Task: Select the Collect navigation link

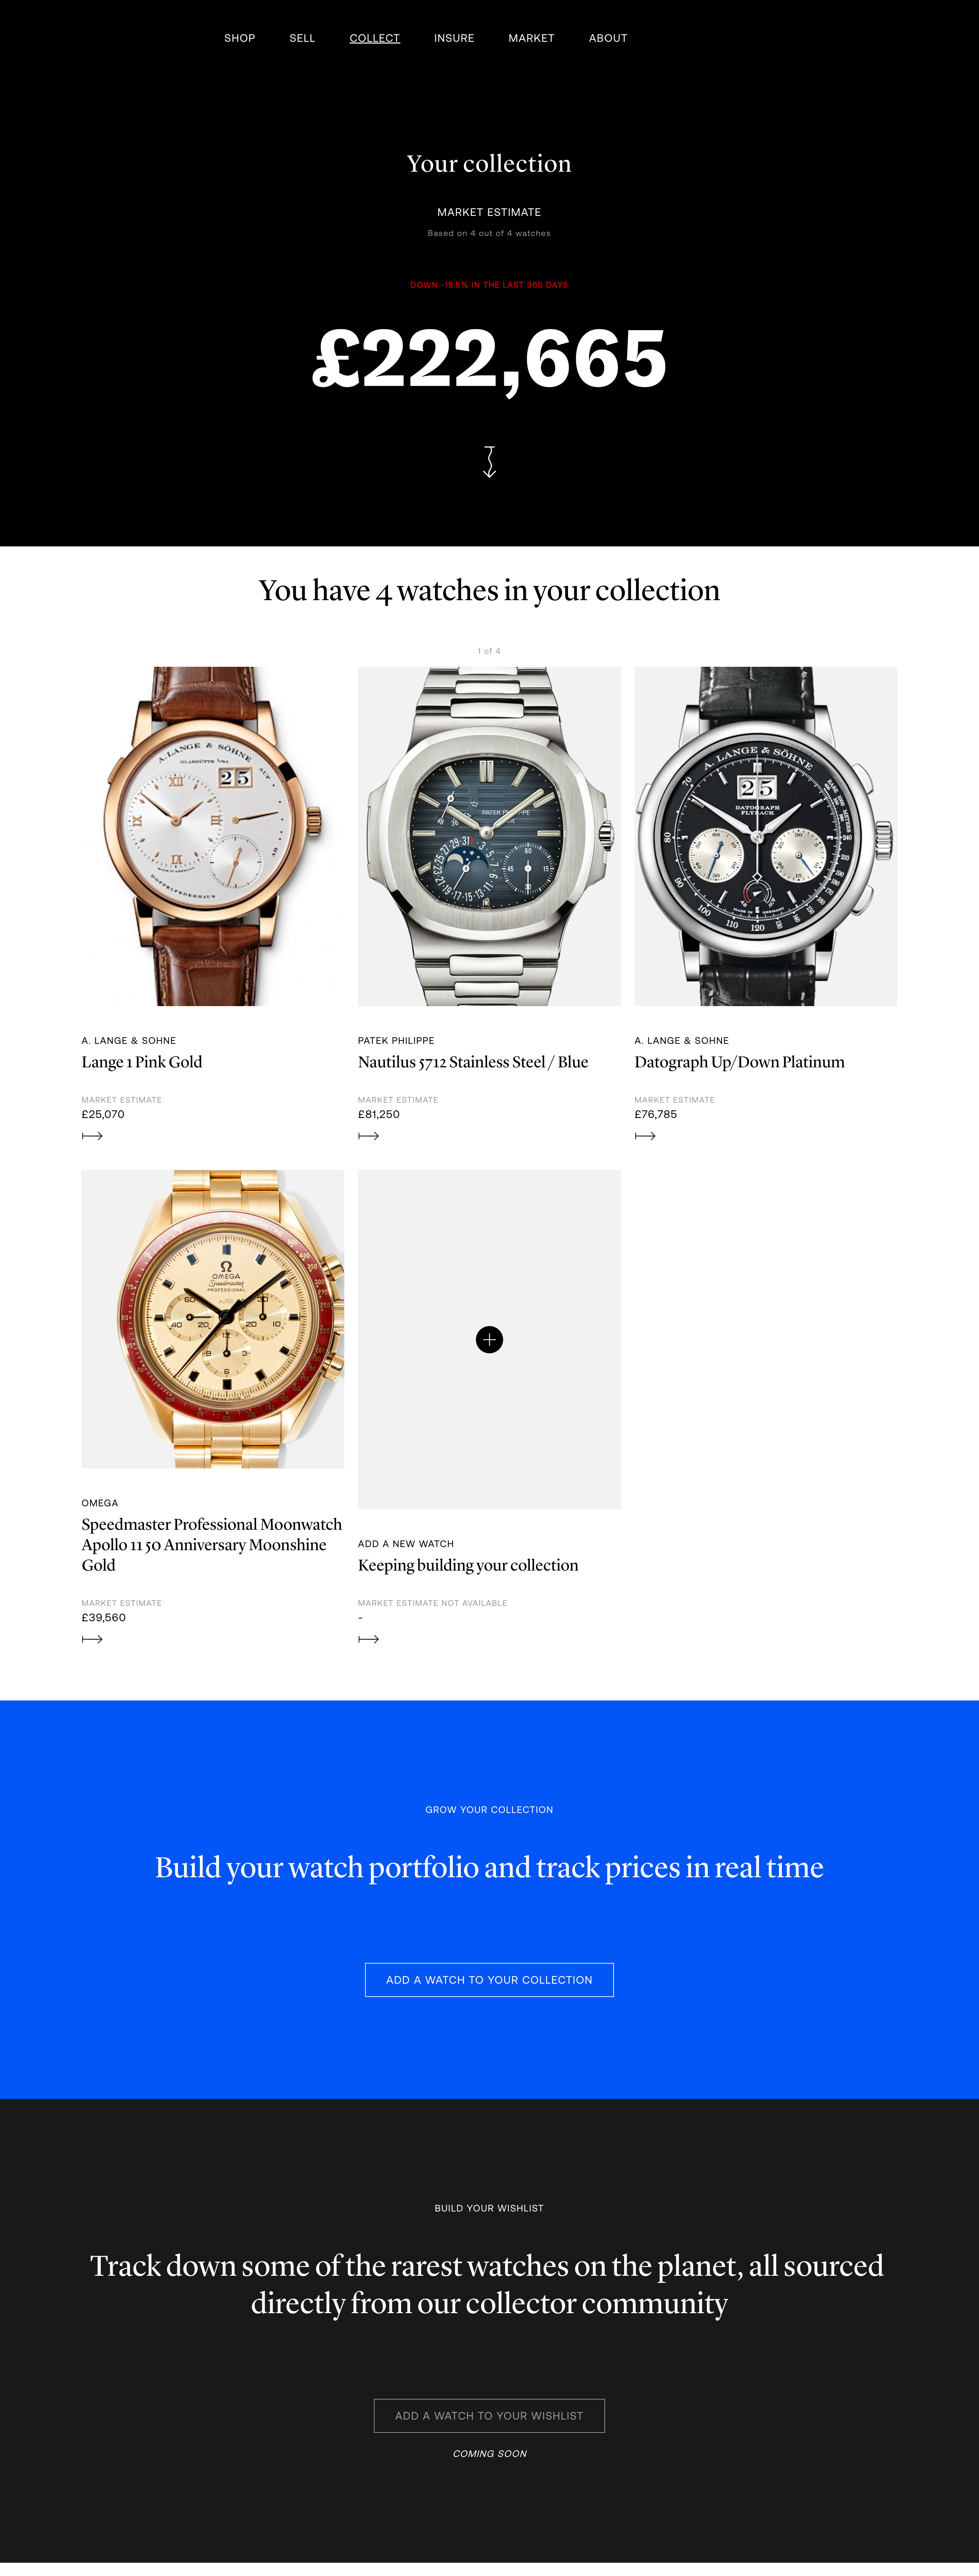Action: pyautogui.click(x=375, y=38)
